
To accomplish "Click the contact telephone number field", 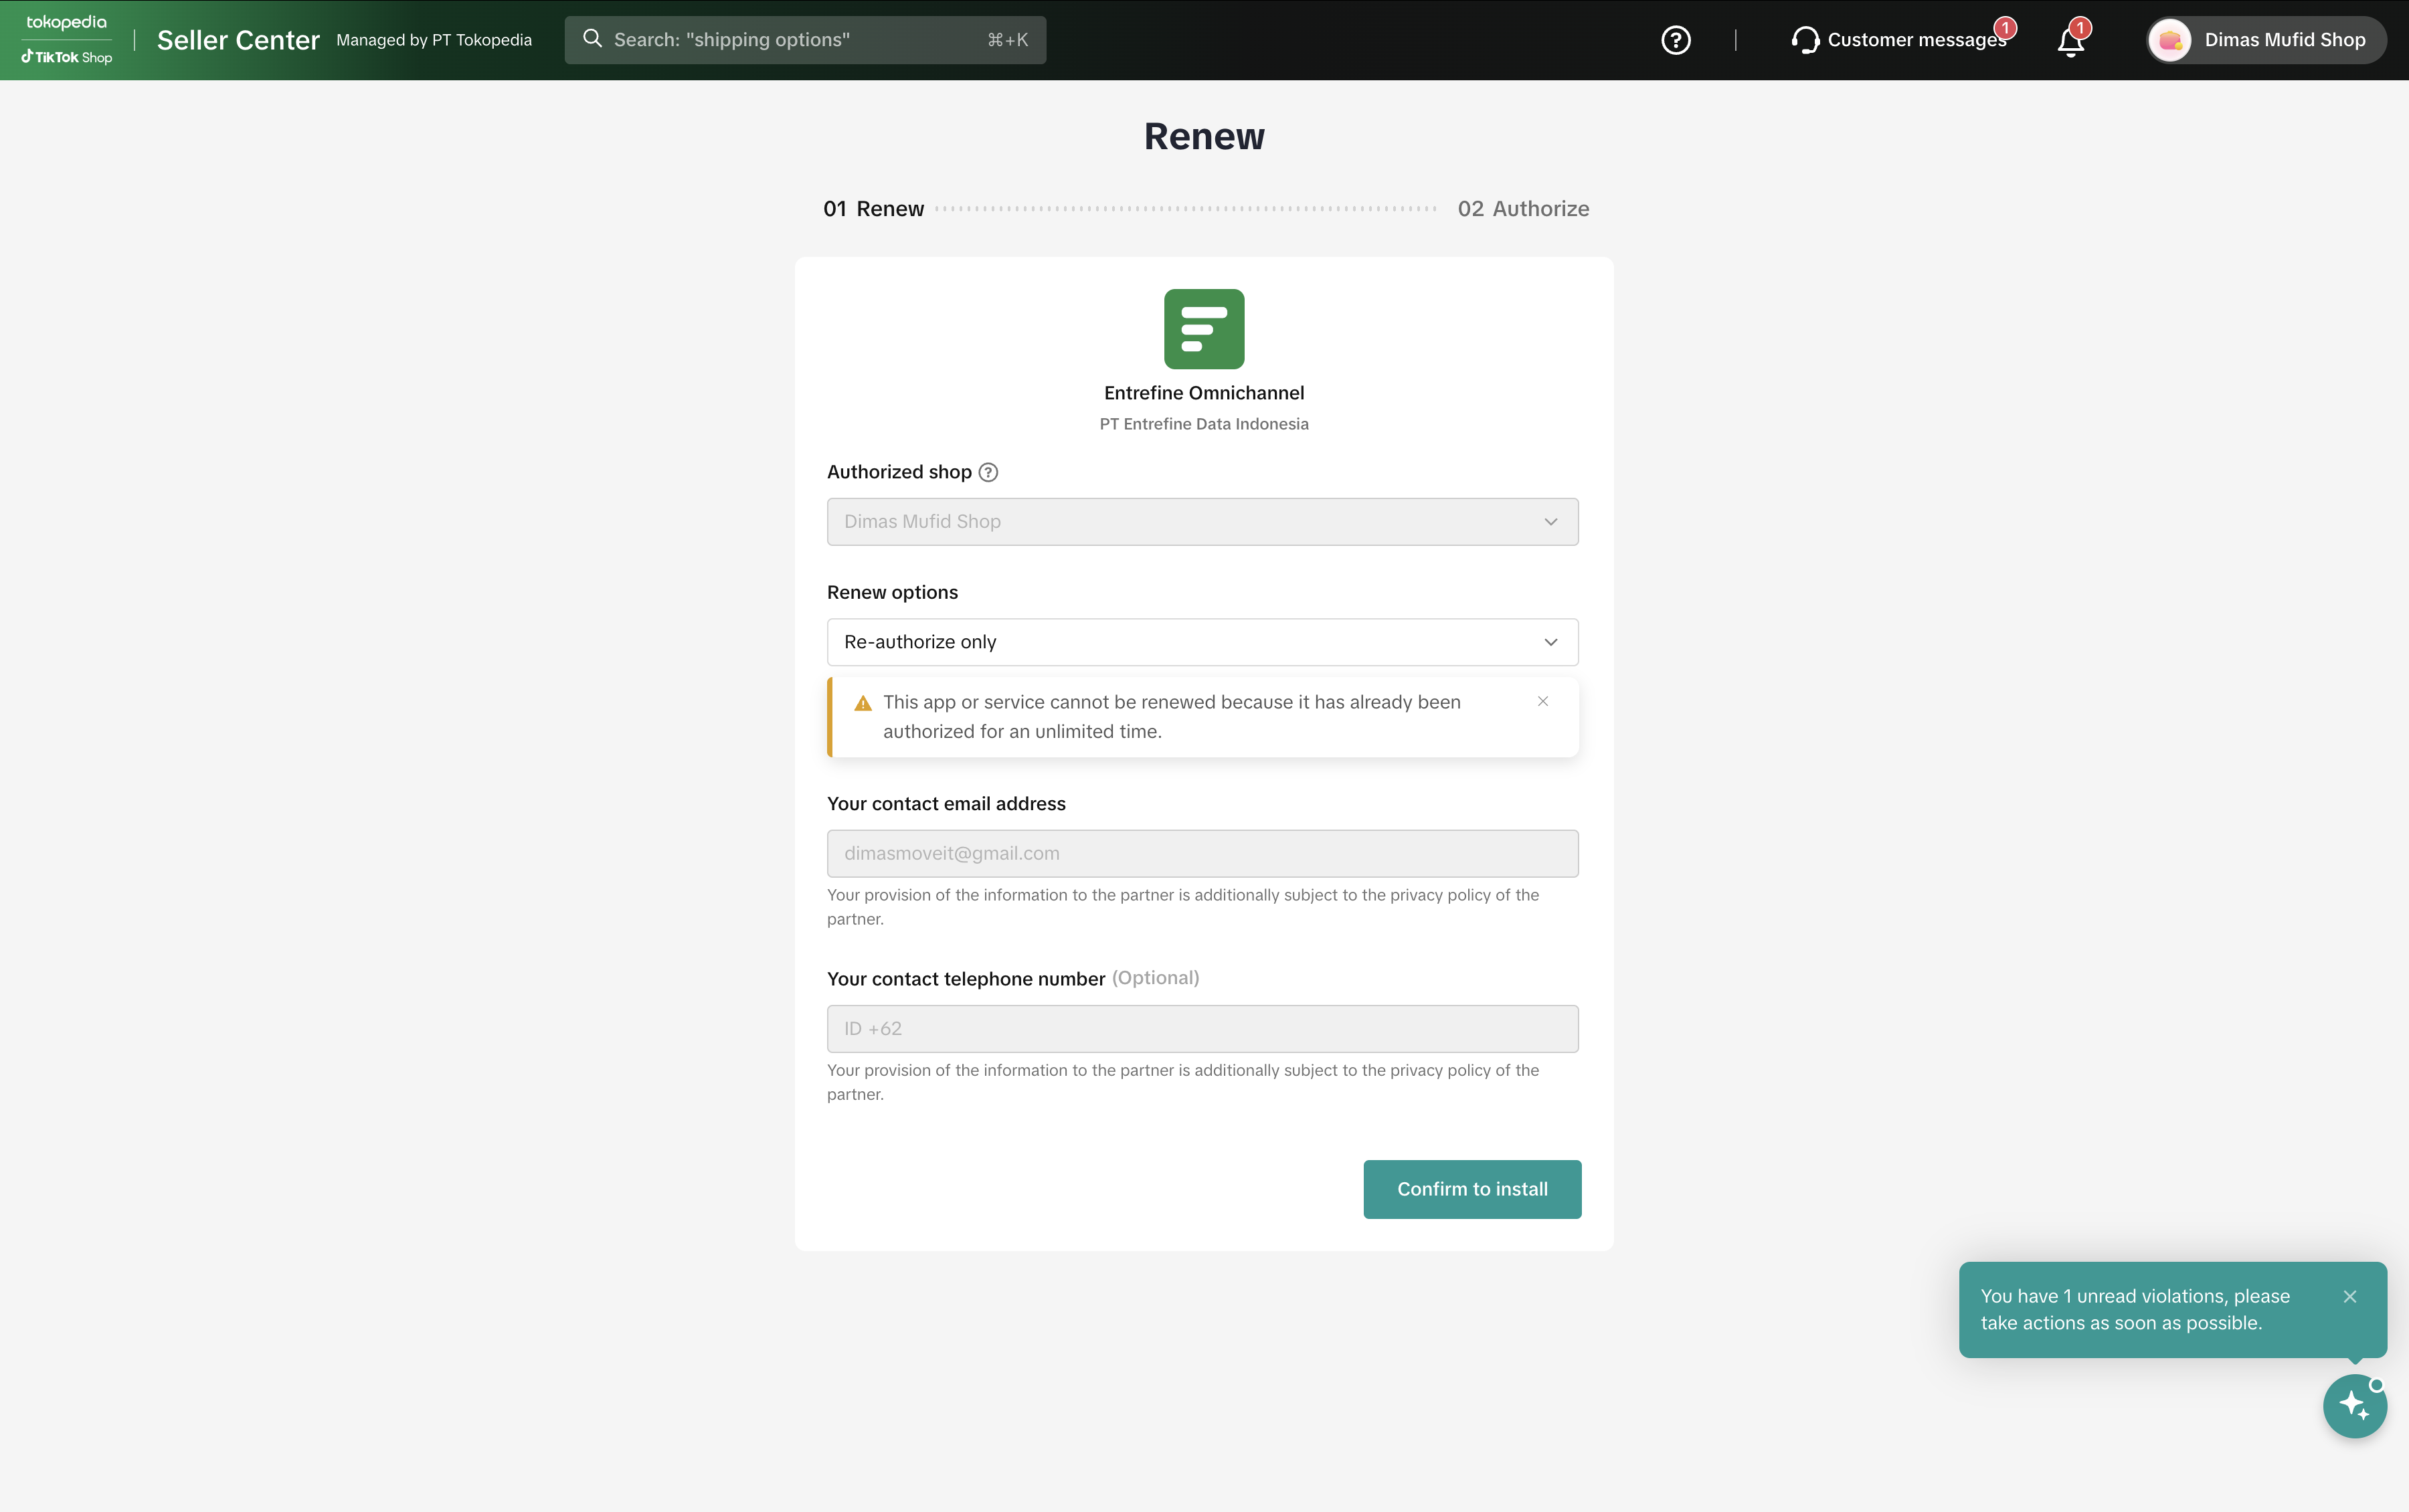I will (x=1202, y=1029).
